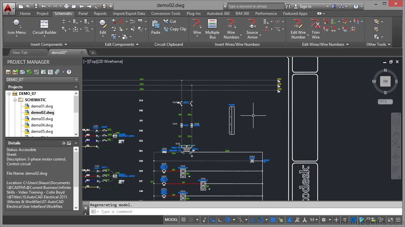Click the search keyword input field

(256, 6)
